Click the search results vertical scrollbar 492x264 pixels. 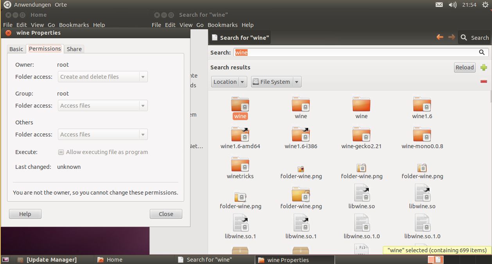(x=490, y=96)
